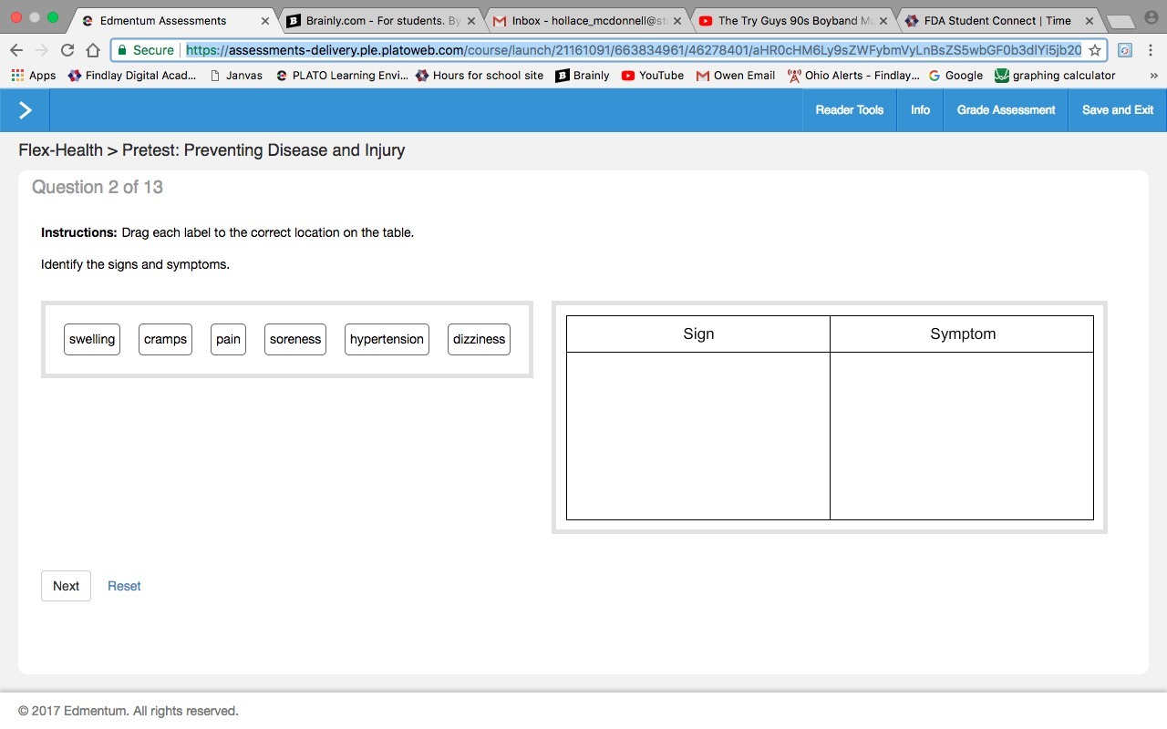
Task: Click the empty Sign column drop cell
Action: [698, 436]
